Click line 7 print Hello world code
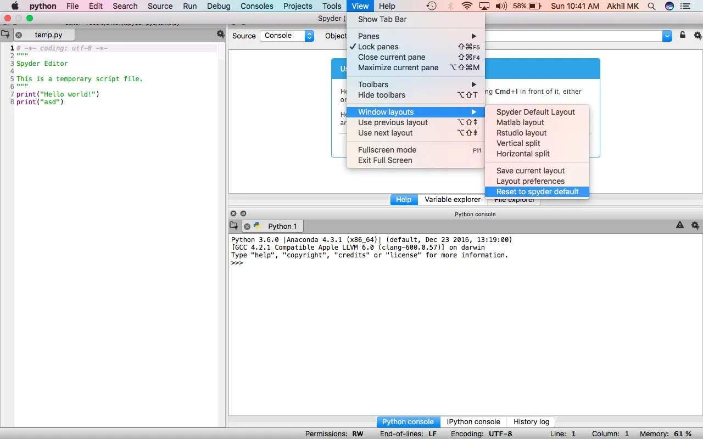 coord(58,94)
